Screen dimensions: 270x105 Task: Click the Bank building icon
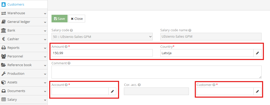[x=4, y=30]
